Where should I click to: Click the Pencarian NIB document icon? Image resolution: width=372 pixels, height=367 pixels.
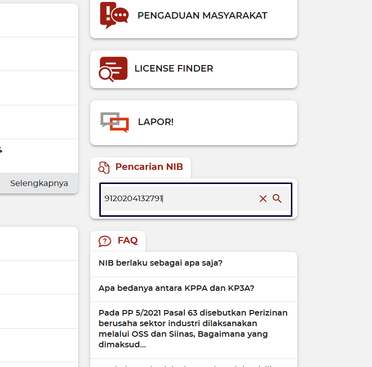(104, 168)
